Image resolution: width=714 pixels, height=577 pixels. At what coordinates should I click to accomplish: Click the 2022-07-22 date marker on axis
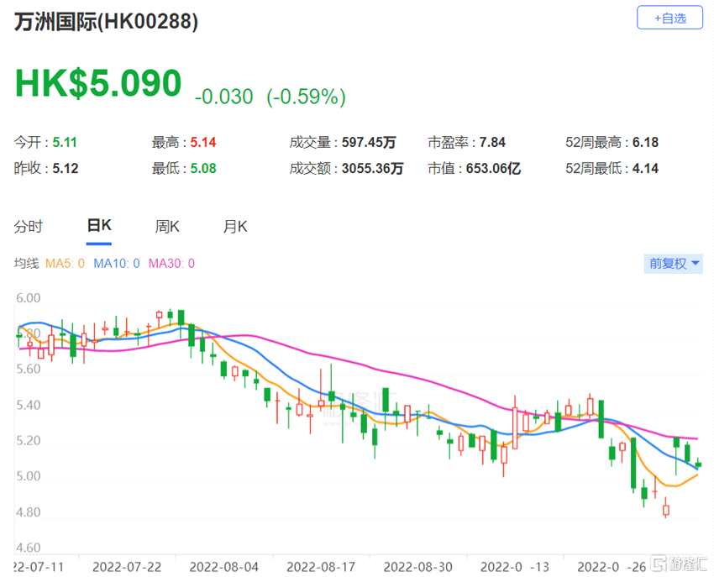(127, 567)
